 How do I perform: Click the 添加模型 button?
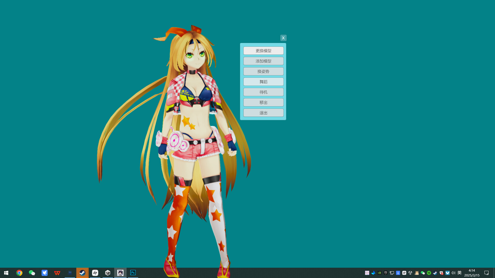(263, 61)
